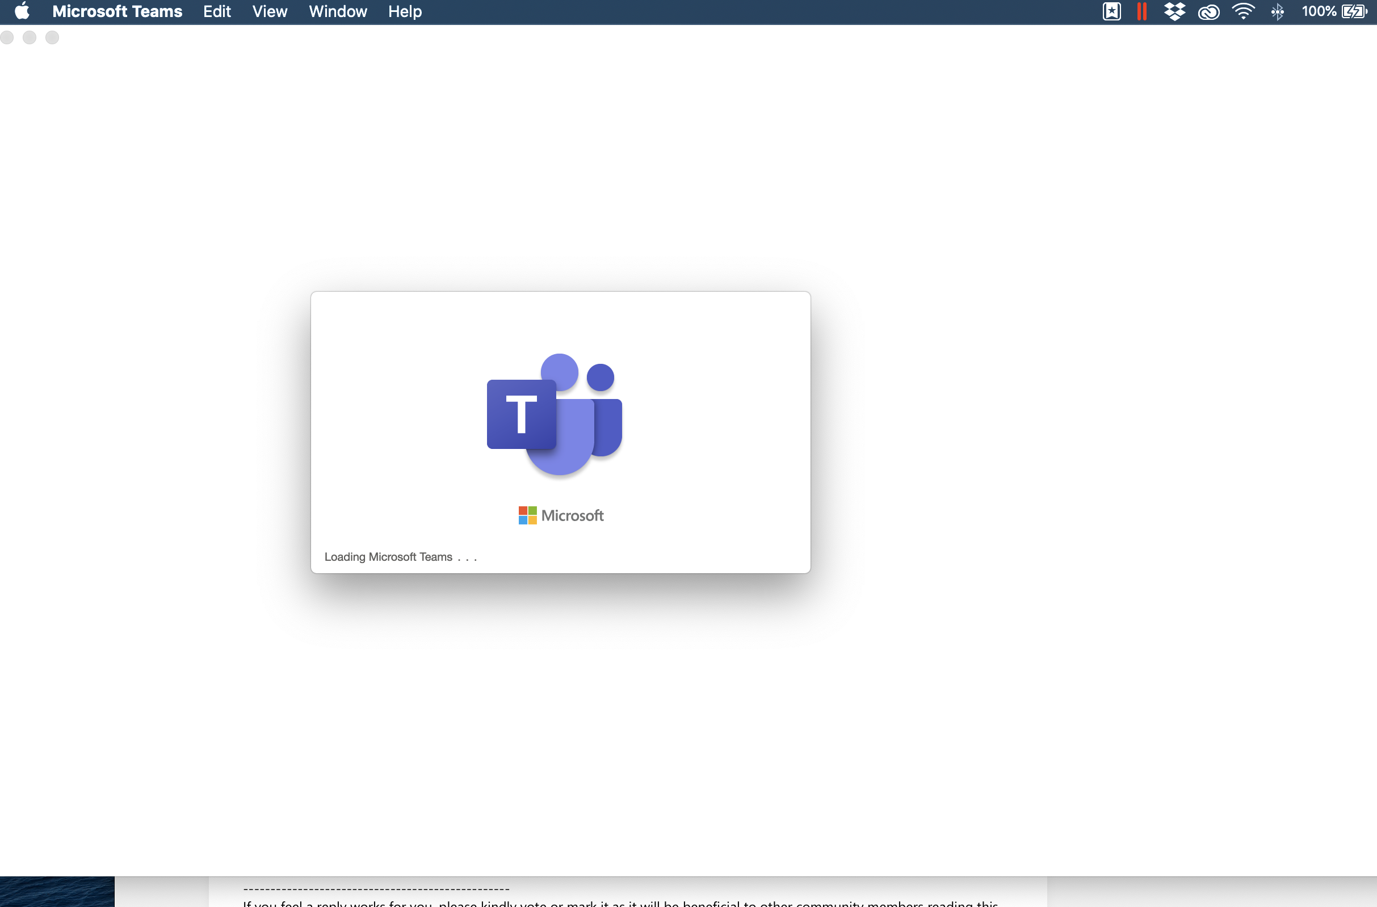Screen dimensions: 1377x907
Task: Open the Adobe Creative Cloud status icon
Action: [x=1208, y=11]
